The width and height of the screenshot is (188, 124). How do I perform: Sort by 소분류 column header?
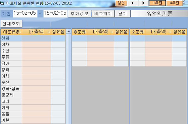pos(138,32)
